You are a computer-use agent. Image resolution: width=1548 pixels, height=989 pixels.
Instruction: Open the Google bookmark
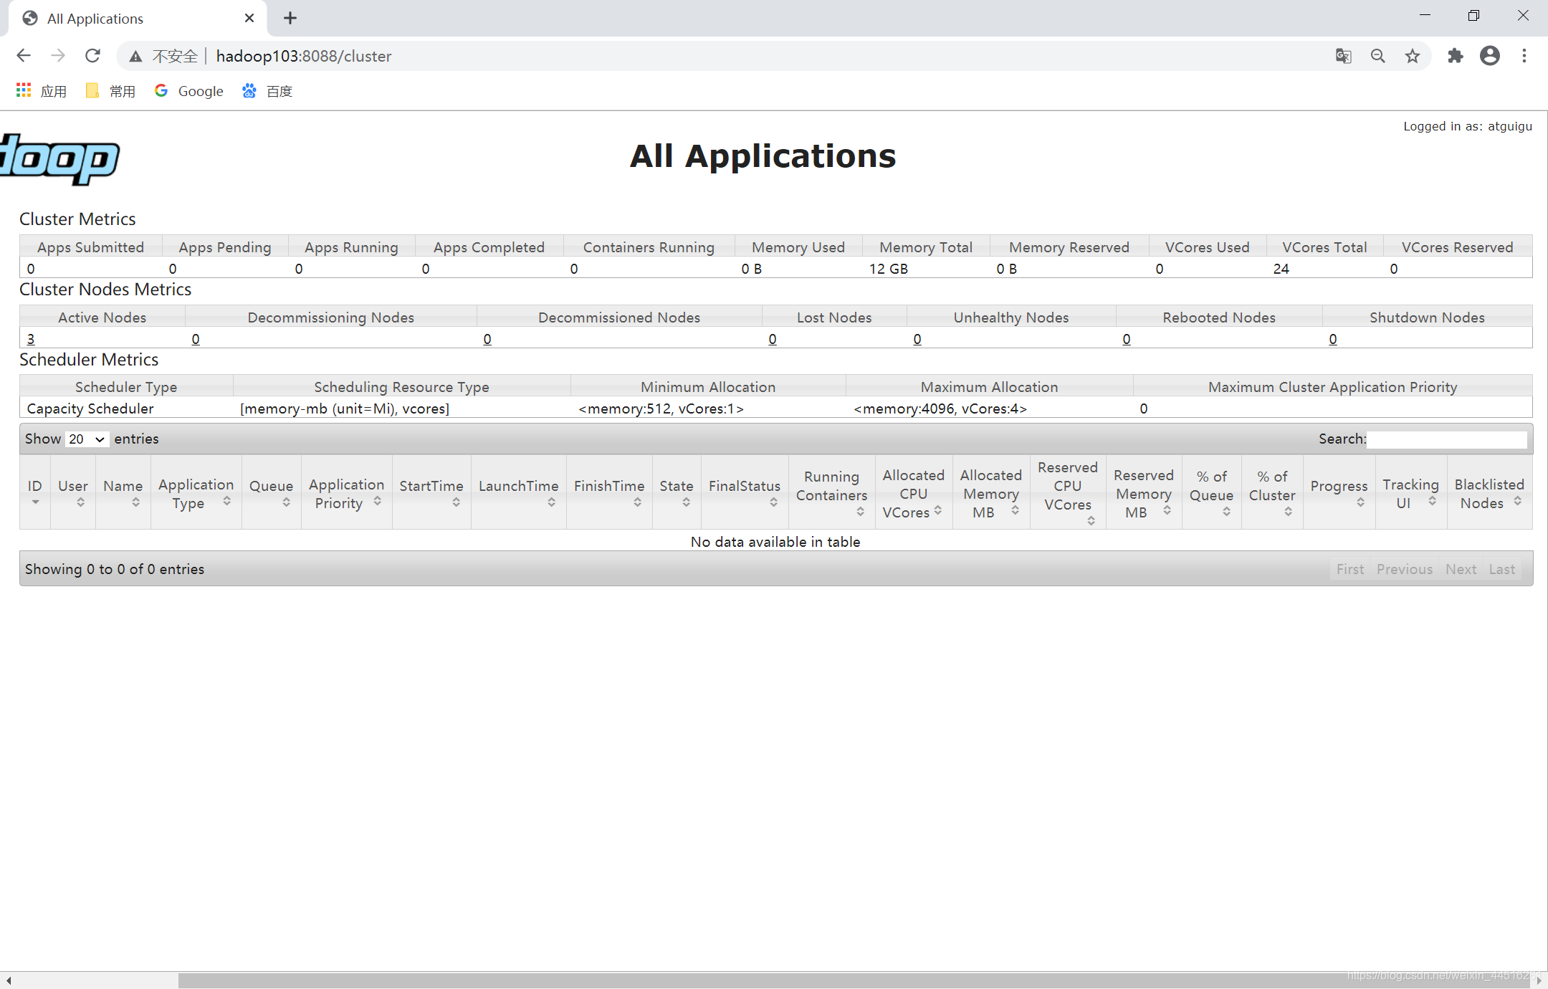[188, 91]
